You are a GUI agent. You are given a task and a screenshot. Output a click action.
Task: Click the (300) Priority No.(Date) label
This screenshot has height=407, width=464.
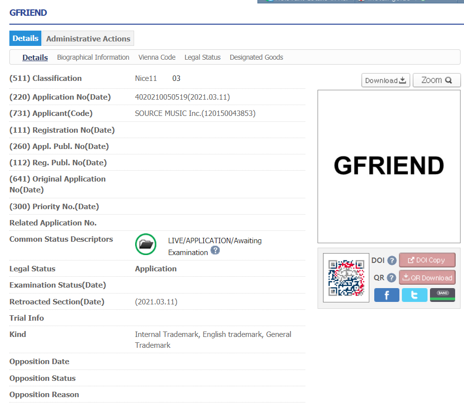click(54, 207)
